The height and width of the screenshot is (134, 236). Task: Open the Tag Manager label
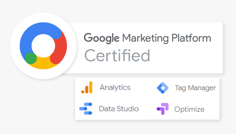click(x=195, y=88)
